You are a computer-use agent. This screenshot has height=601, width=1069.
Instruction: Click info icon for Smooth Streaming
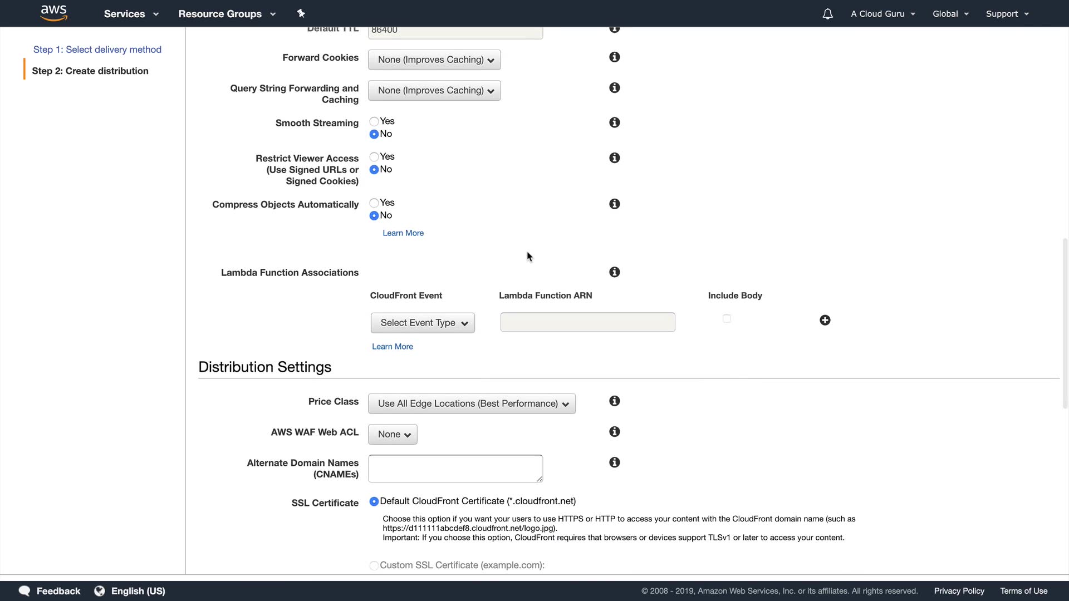click(x=614, y=122)
